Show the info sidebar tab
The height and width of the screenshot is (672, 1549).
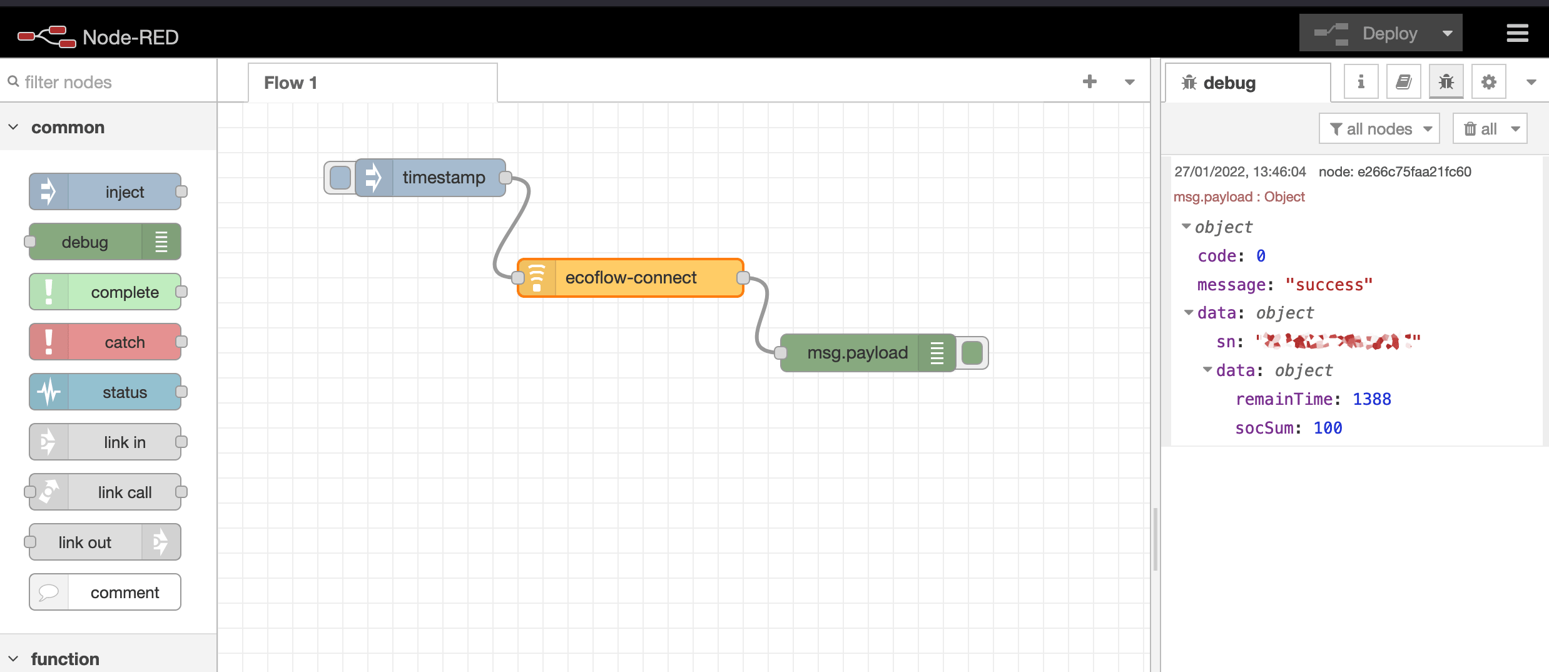pyautogui.click(x=1361, y=82)
